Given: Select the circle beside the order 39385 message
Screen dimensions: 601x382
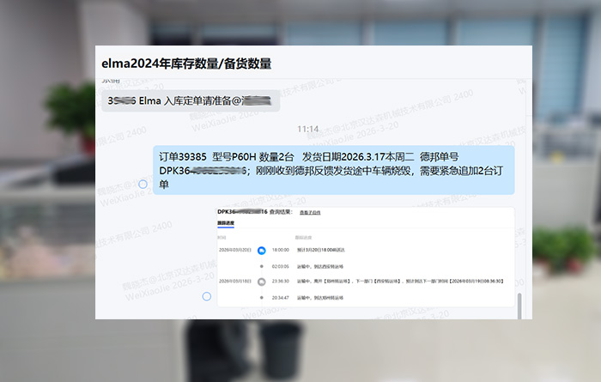Looking at the screenshot, I should (143, 184).
